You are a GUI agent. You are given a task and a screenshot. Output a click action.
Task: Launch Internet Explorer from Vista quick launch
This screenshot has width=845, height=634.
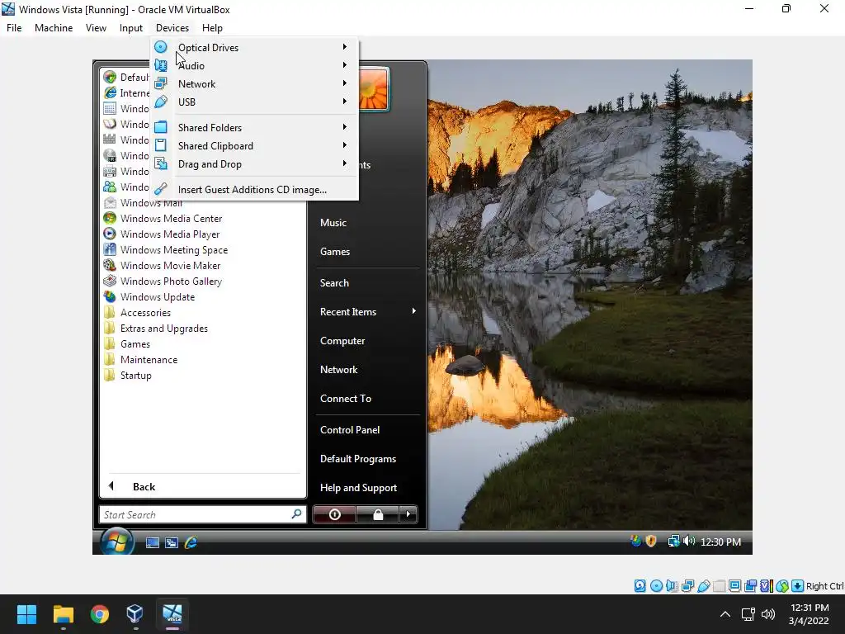click(191, 543)
